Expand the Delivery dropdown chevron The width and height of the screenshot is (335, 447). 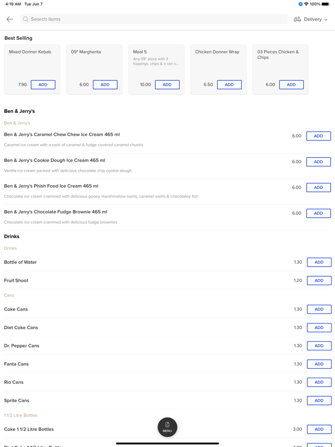click(326, 20)
